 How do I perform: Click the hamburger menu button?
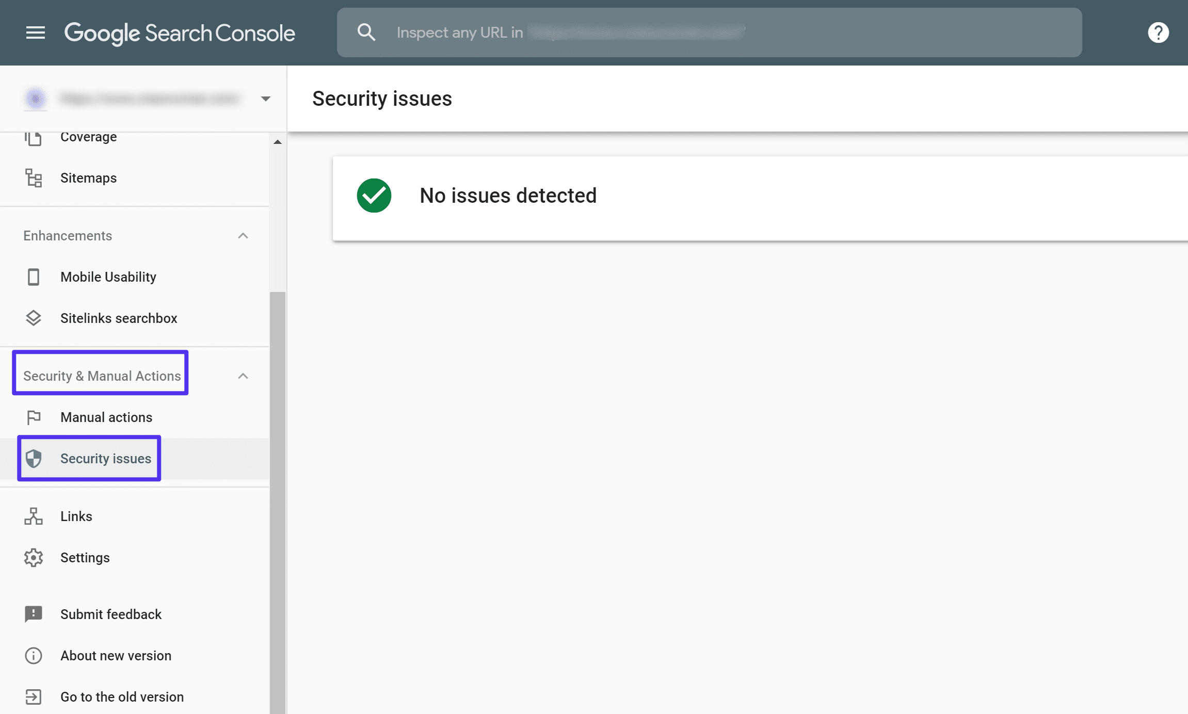[x=35, y=32]
